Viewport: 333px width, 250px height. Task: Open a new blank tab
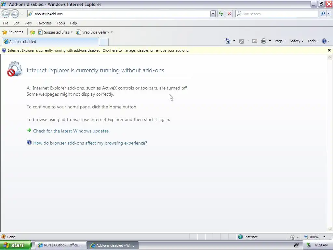[x=104, y=42]
